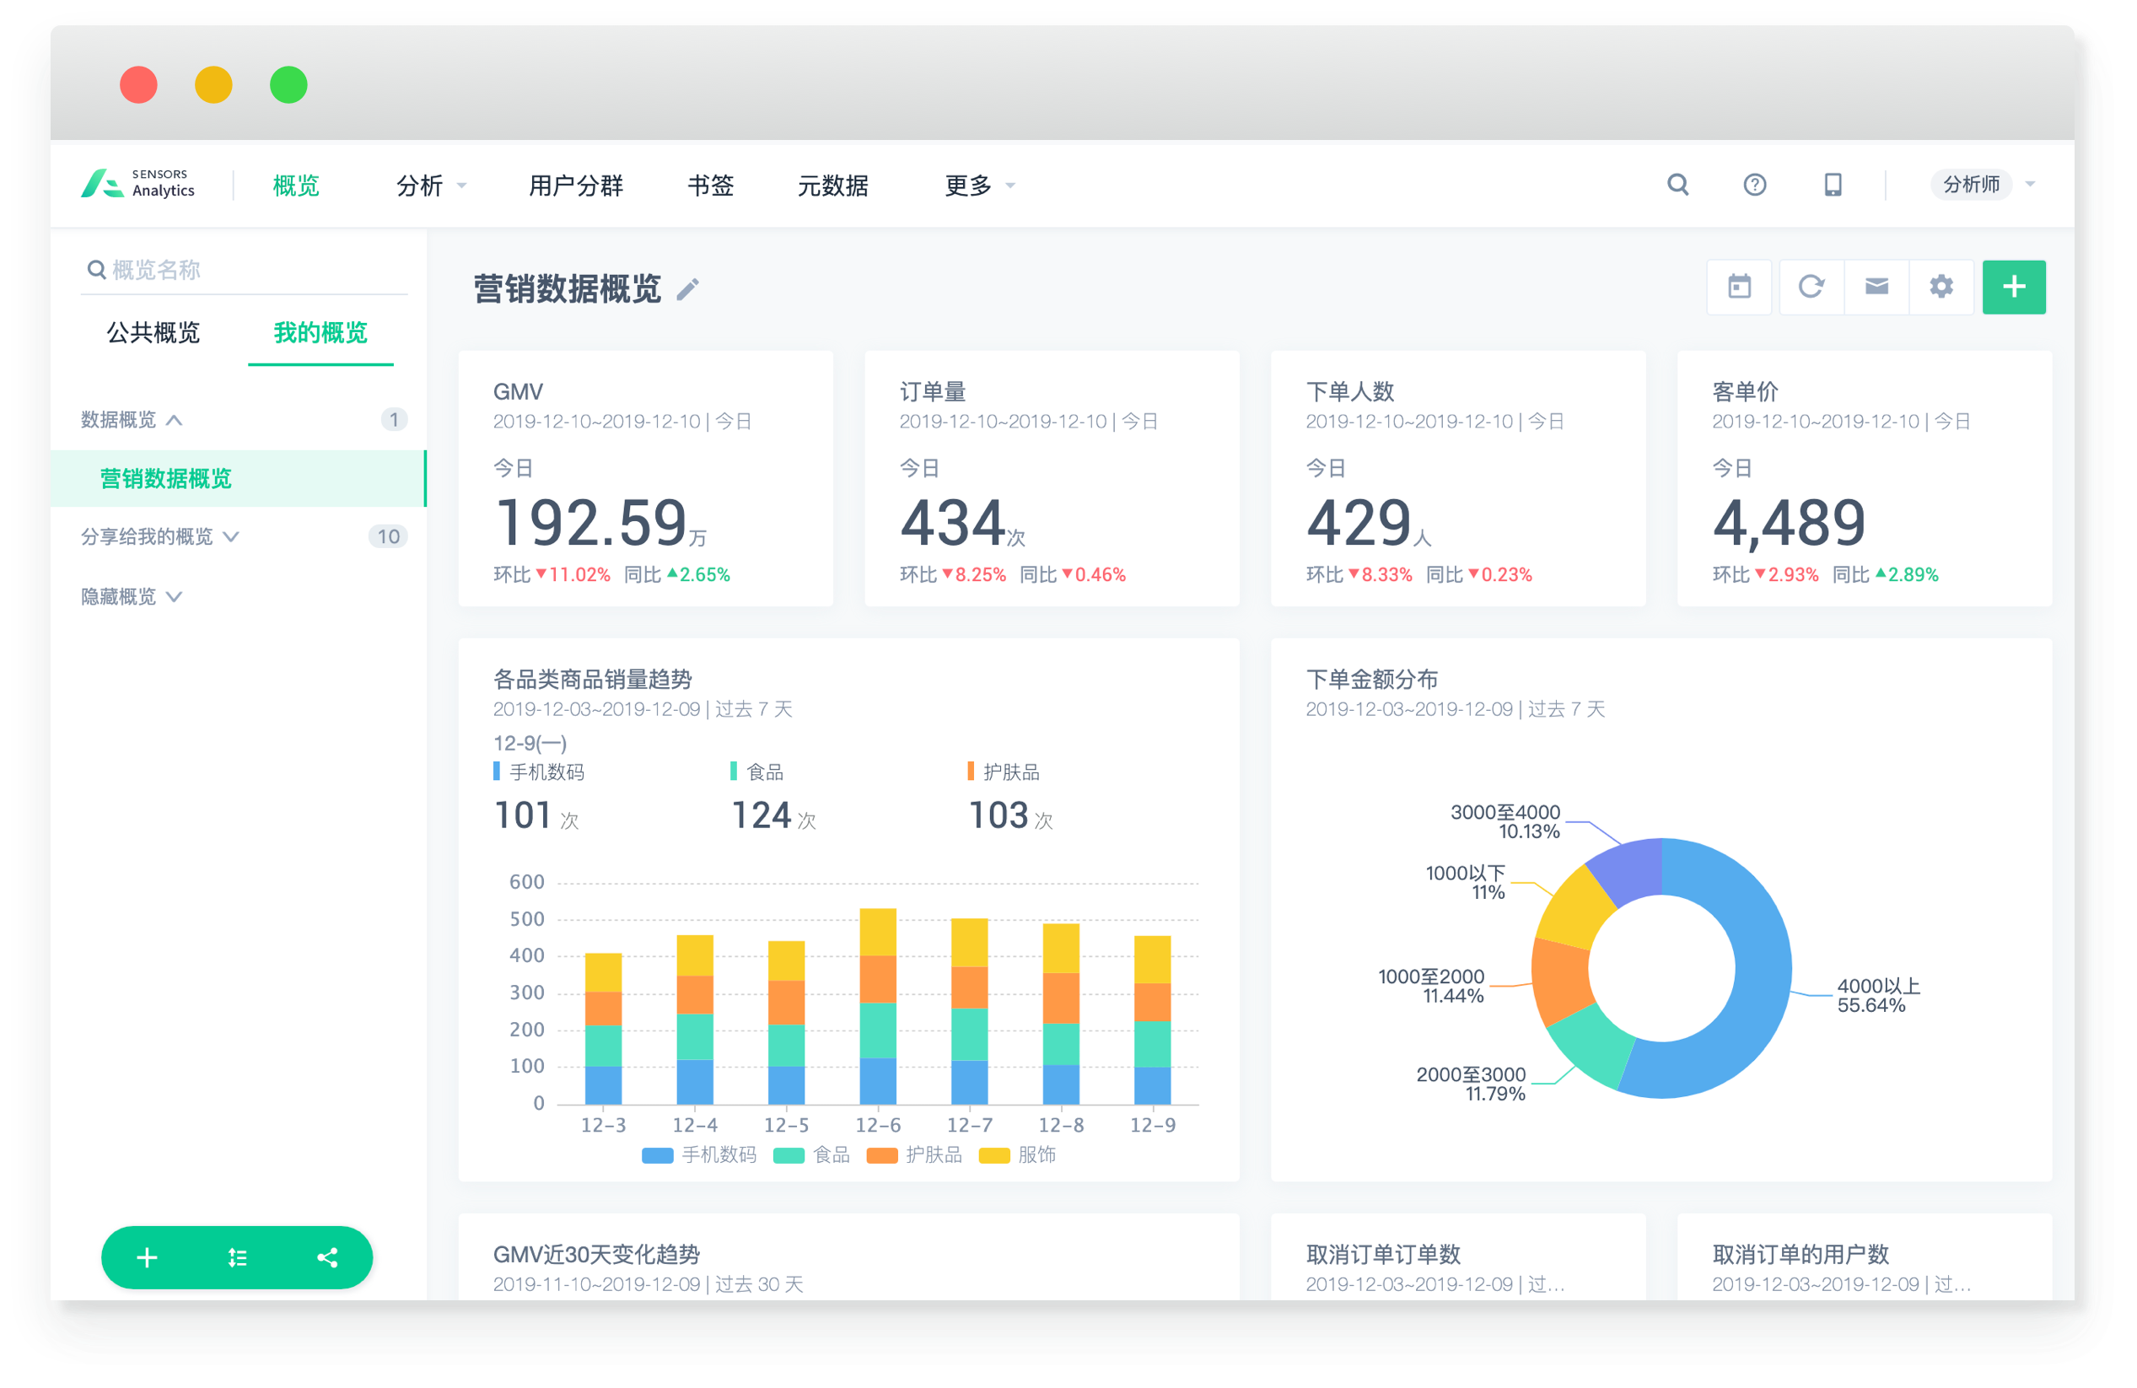The width and height of the screenshot is (2137, 1388).
Task: Open the calendar date picker icon
Action: tap(1739, 288)
